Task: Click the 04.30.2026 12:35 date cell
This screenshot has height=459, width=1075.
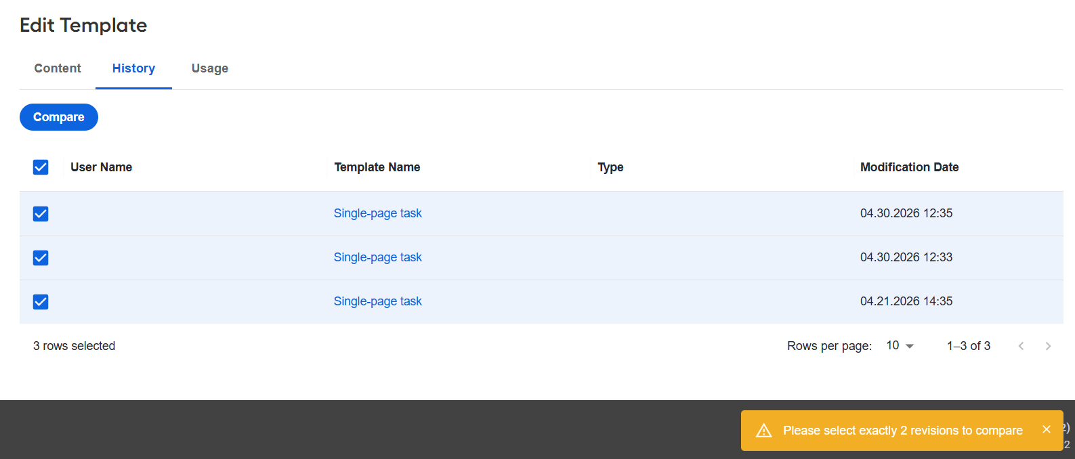Action: (906, 213)
